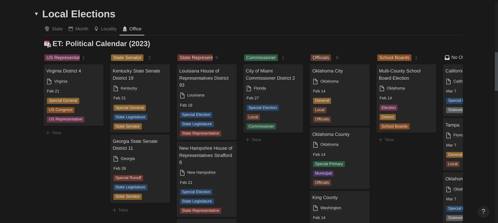This screenshot has width=498, height=223.
Task: Click the page icon beside New Hampshire
Action: click(x=182, y=172)
